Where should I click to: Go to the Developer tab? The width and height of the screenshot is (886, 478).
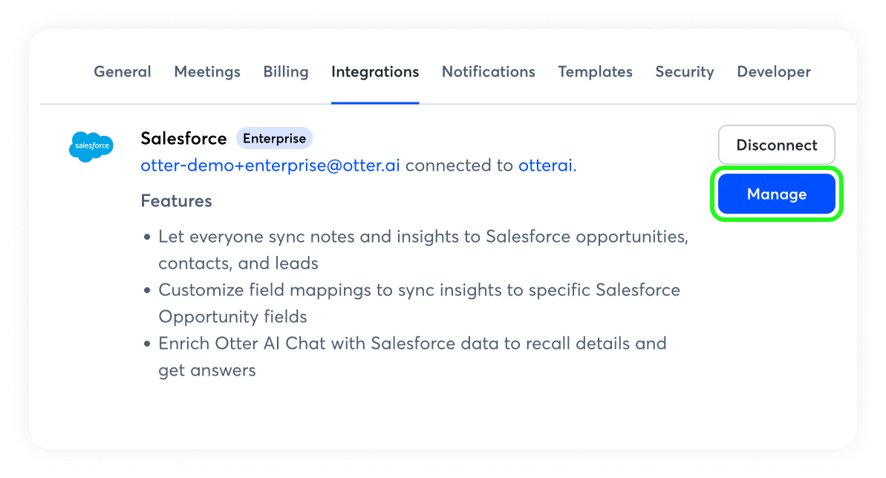pyautogui.click(x=774, y=72)
